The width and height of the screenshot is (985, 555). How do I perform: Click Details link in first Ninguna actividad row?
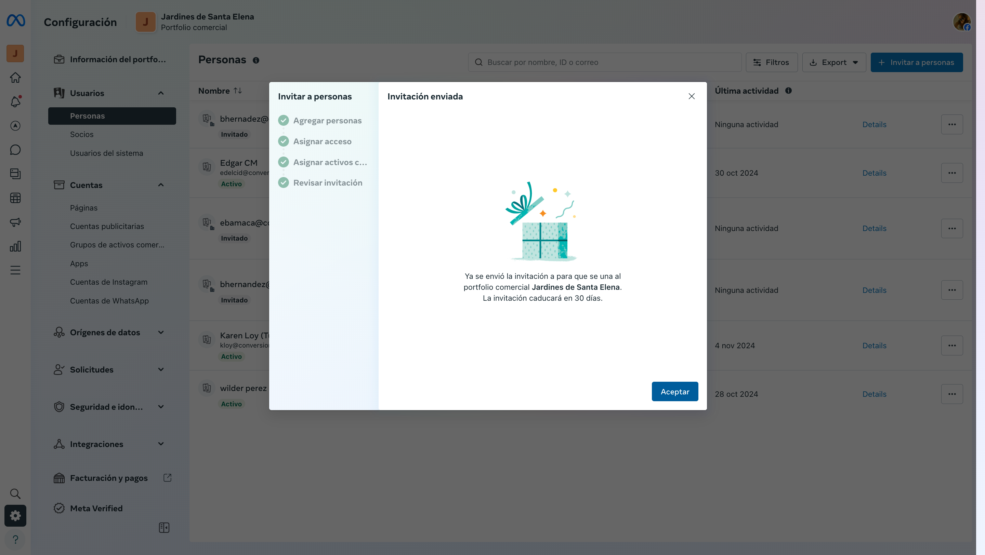click(x=874, y=124)
